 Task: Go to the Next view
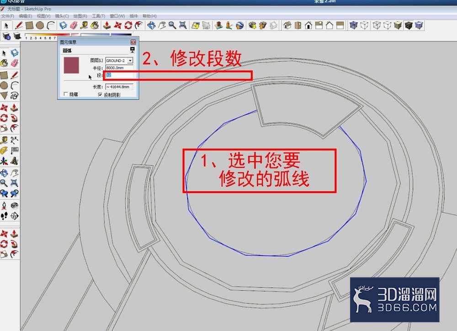[14, 193]
